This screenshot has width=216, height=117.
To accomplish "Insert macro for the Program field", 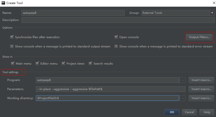I will coord(202,80).
